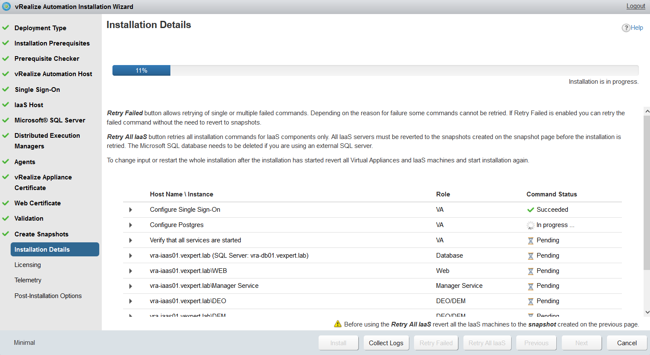Click the green checkmark beside Agents
Screen dimensions: 650x355
click(x=6, y=162)
